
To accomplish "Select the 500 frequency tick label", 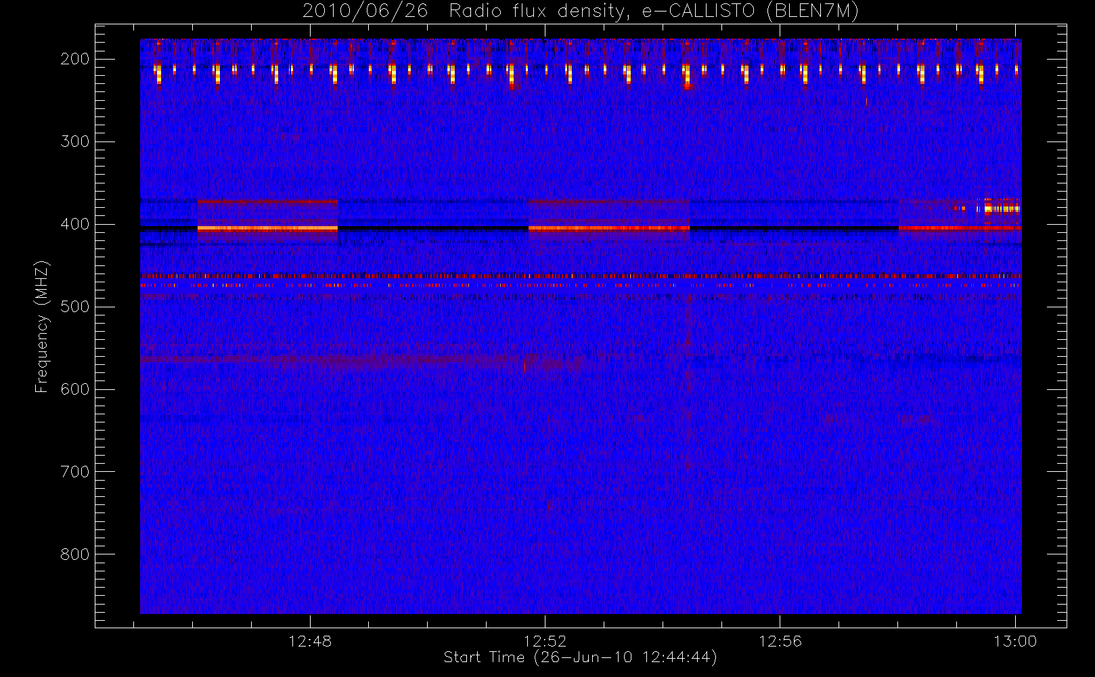I will [75, 307].
